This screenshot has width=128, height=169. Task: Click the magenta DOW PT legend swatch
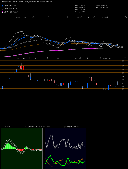click(3, 12)
